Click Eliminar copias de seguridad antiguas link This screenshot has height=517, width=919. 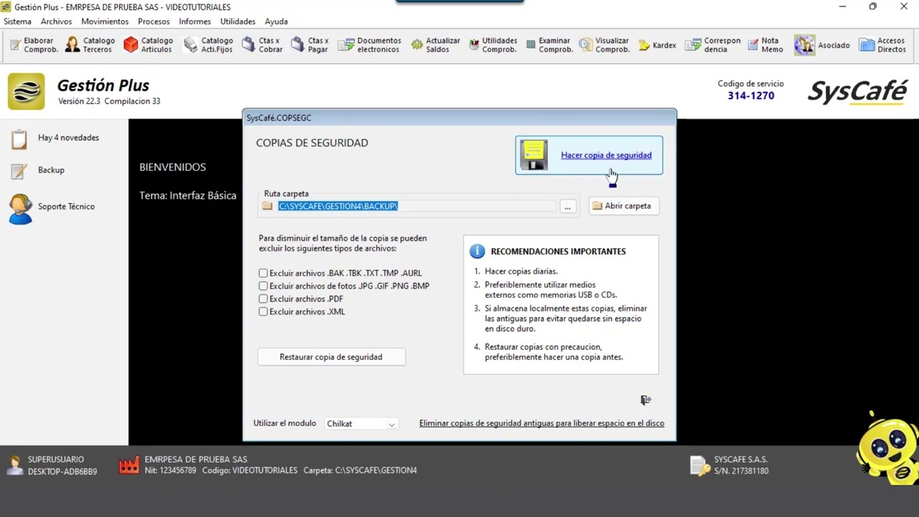tap(541, 424)
